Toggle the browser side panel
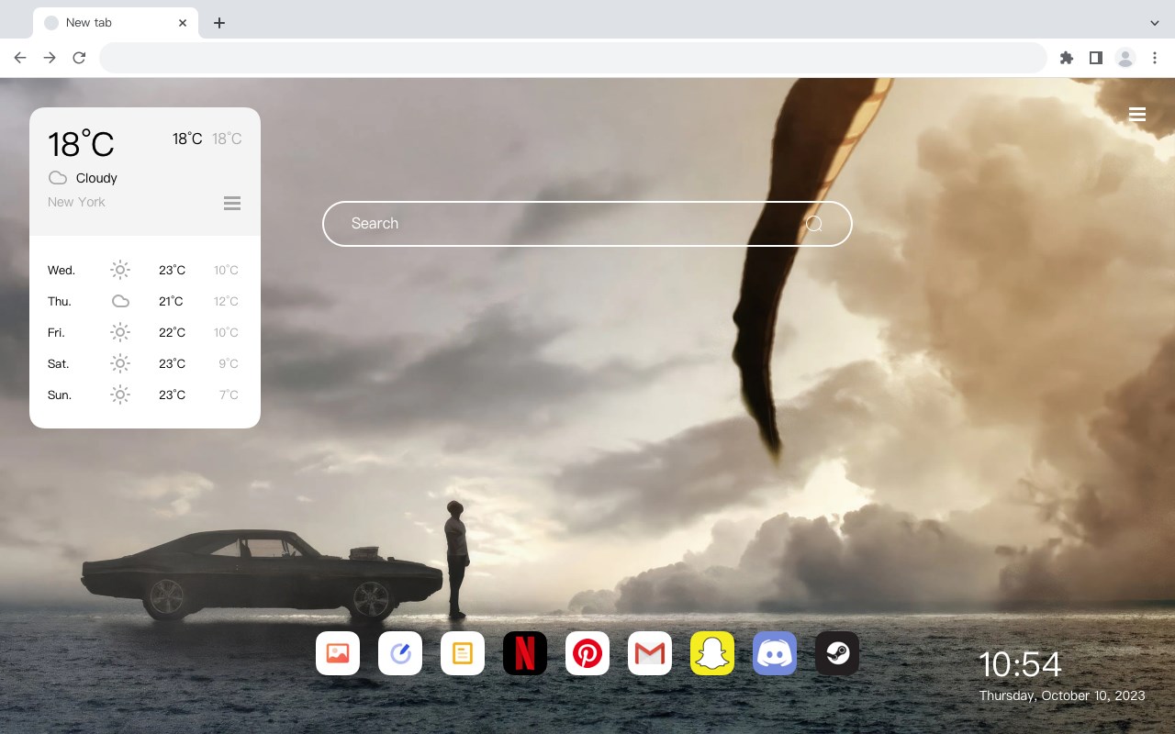This screenshot has width=1175, height=734. point(1095,58)
